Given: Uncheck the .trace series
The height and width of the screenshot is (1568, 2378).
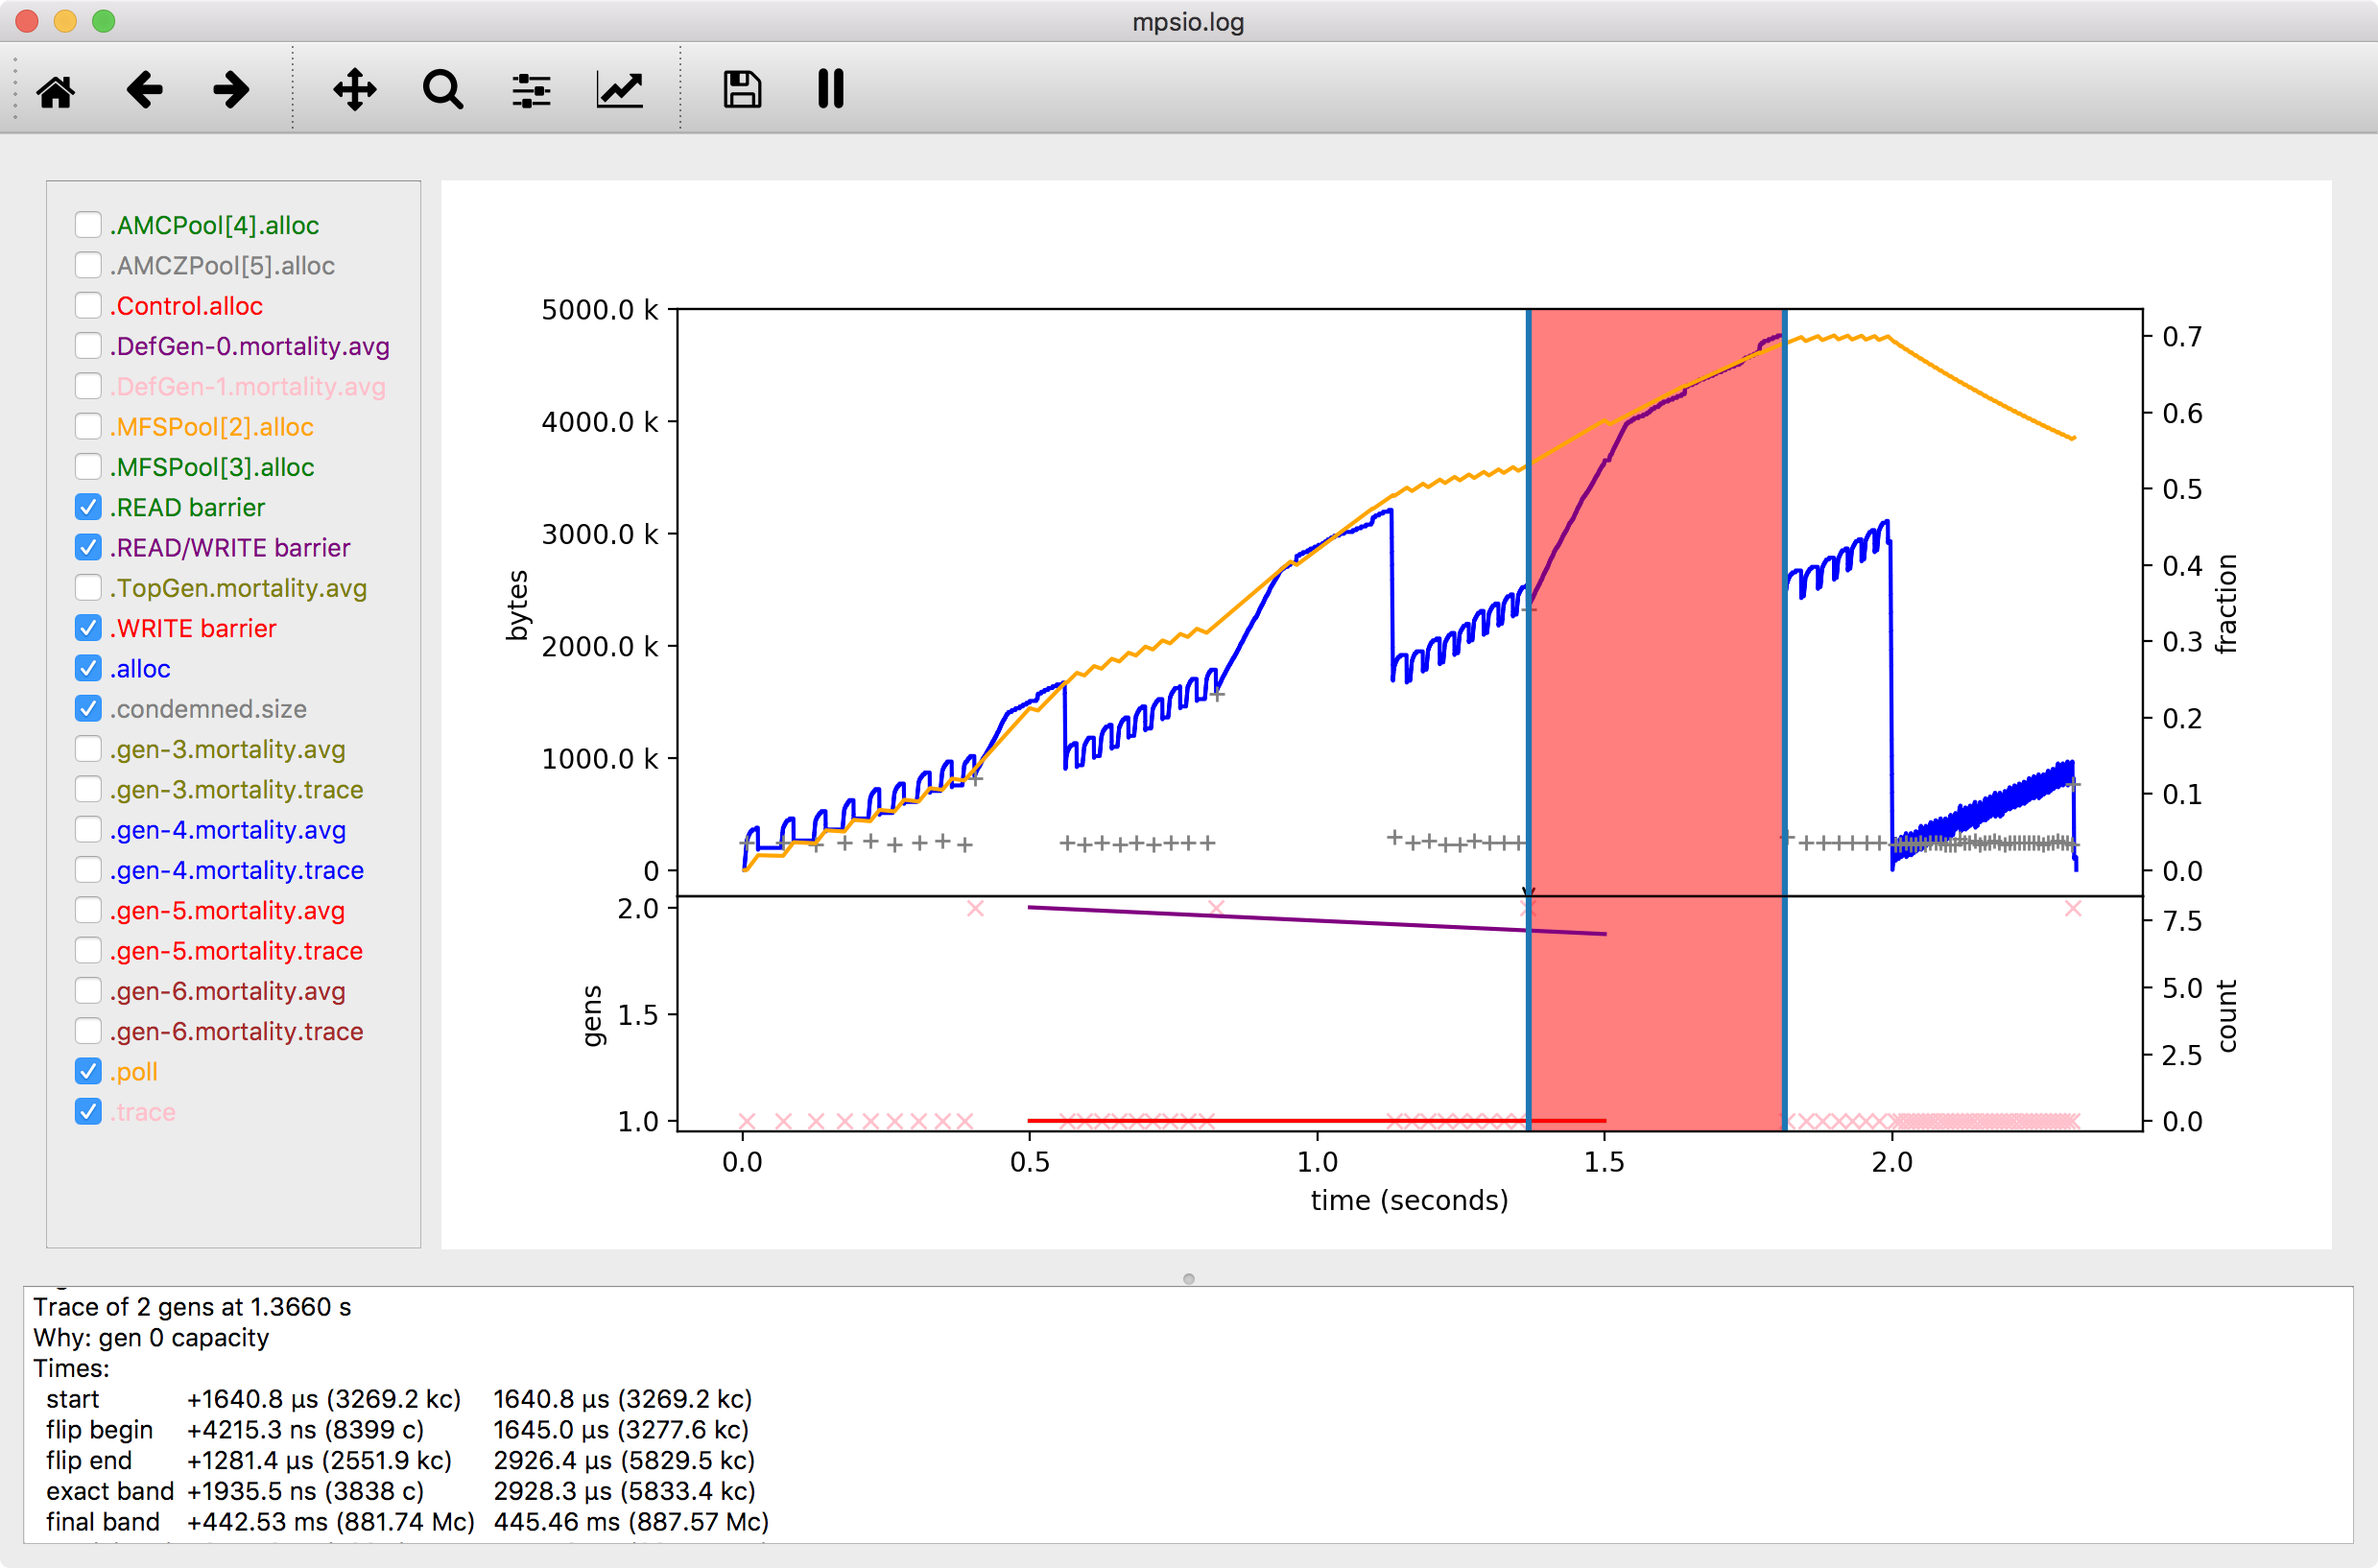Looking at the screenshot, I should coord(88,1112).
